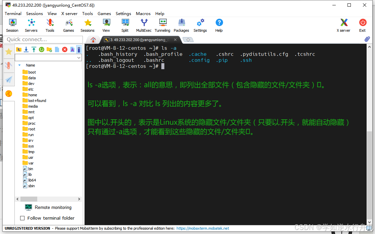Open the Sessions star toolbar icon
The height and width of the screenshot is (234, 375).
point(88,25)
